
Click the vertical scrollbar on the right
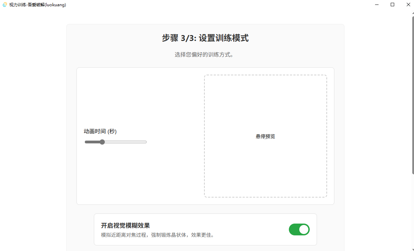413,95
